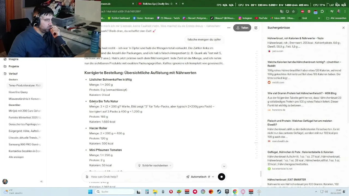This screenshot has width=349, height=196.
Task: Click the attach file paperclip icon
Action: (x=87, y=177)
